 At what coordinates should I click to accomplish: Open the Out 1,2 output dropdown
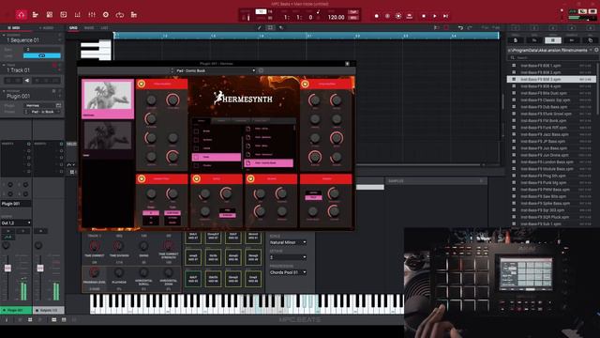pos(16,223)
